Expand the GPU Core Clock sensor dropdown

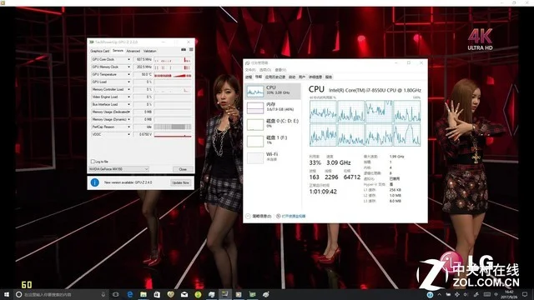tap(128, 59)
